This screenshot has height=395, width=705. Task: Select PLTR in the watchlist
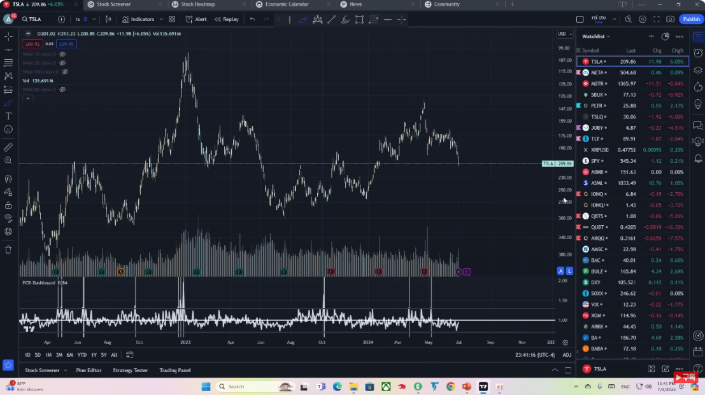pos(632,106)
